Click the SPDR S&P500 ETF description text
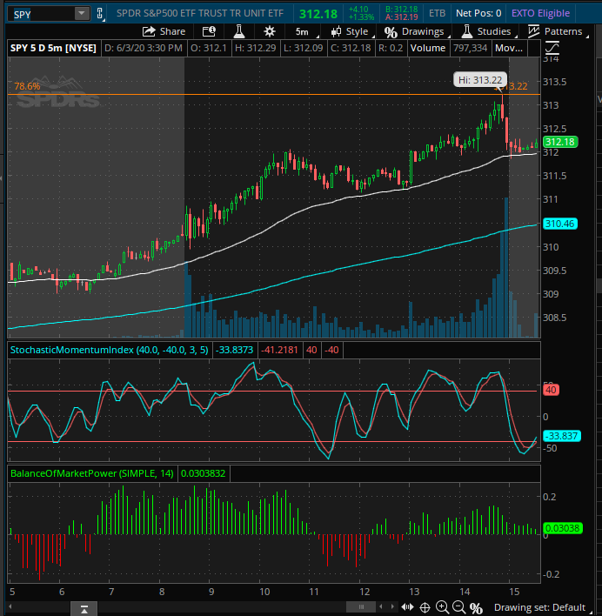Viewport: 602px width, 616px height. (x=200, y=13)
